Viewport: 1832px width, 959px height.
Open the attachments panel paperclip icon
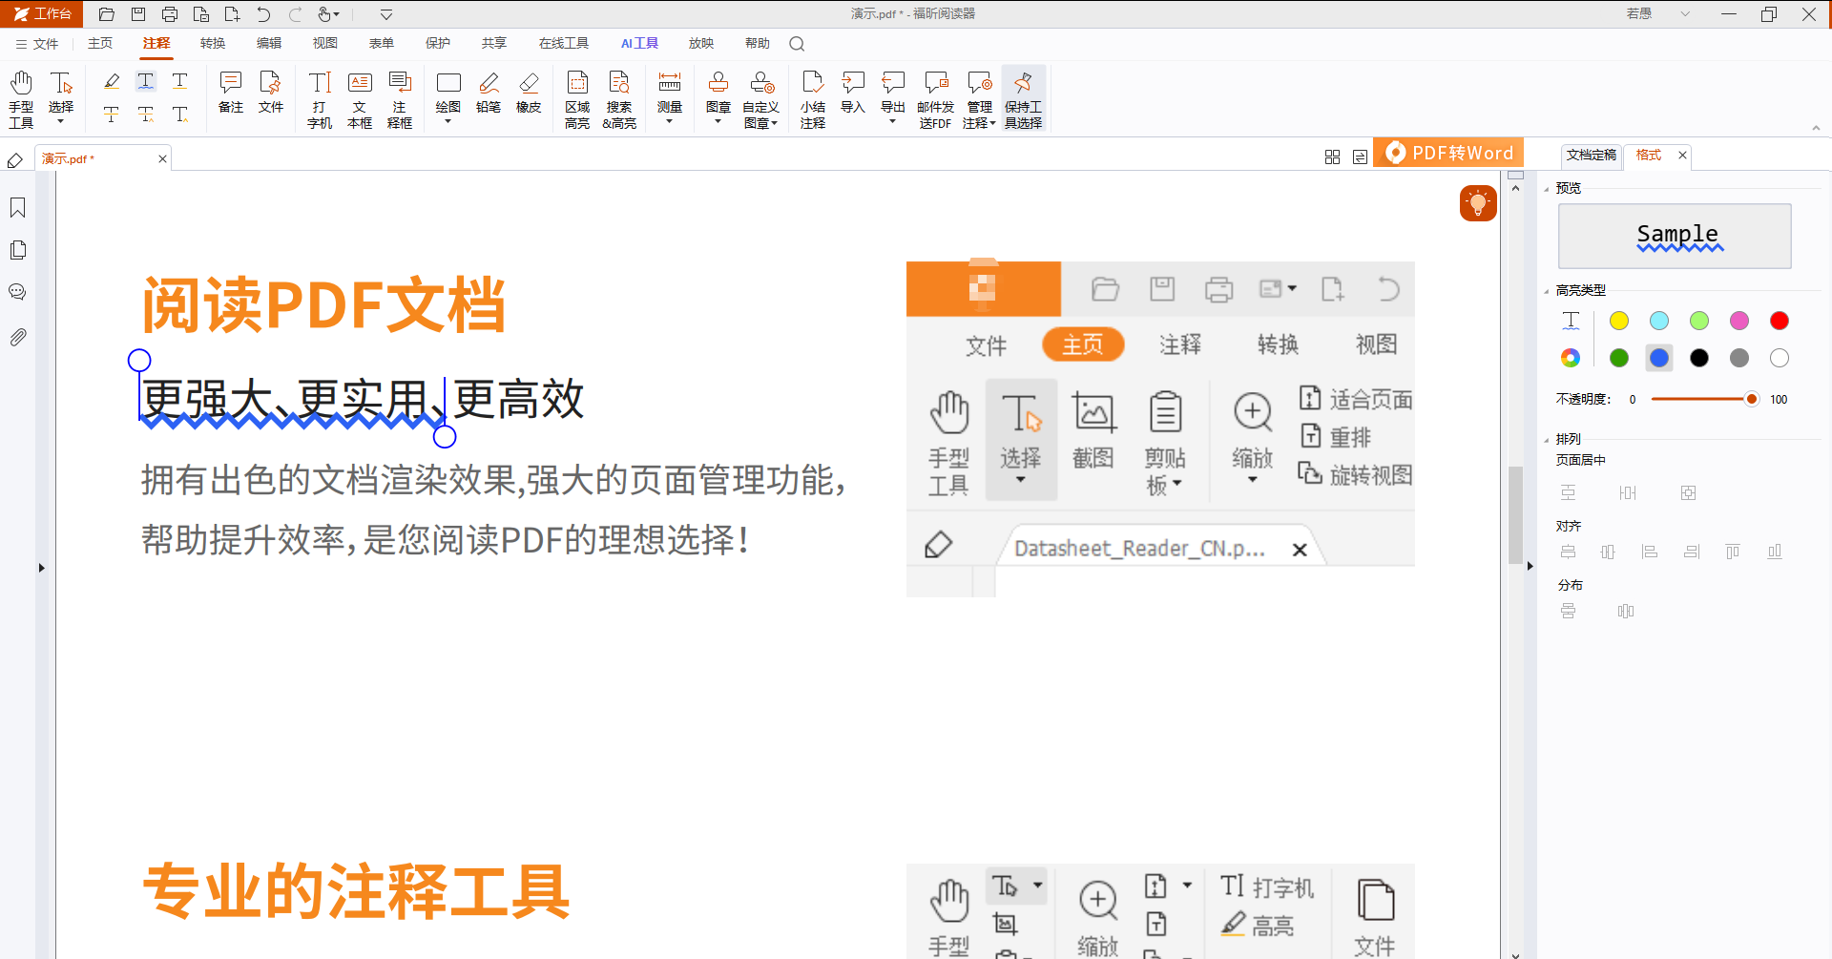[x=17, y=337]
